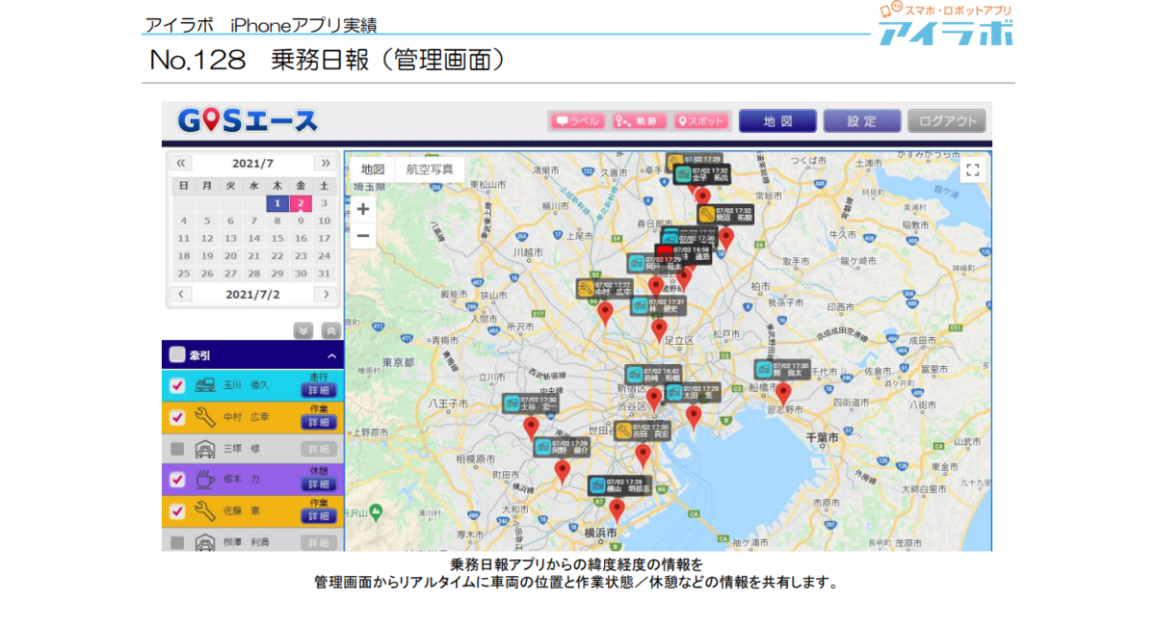Collapse all groups with double-up arrow
This screenshot has width=1156, height=626.
tap(329, 330)
